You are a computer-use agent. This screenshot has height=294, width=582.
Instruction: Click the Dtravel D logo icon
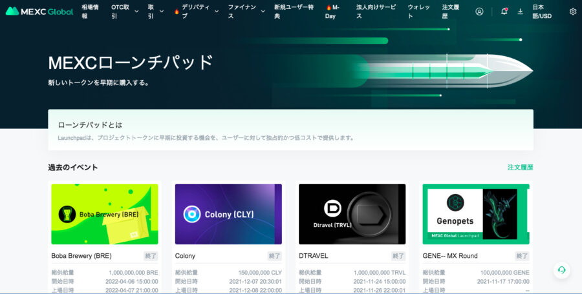coord(332,208)
